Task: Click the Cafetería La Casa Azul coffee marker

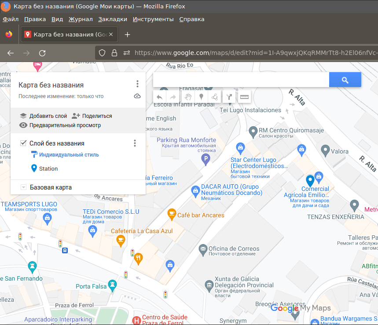Action: [x=121, y=241]
